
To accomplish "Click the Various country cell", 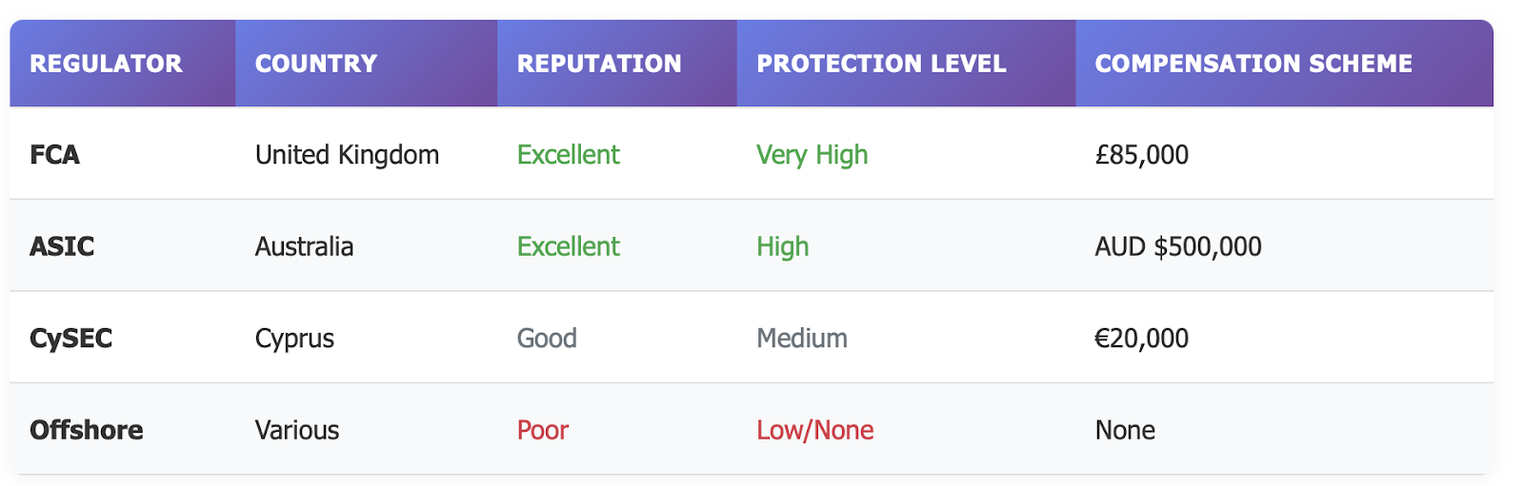I will [297, 431].
